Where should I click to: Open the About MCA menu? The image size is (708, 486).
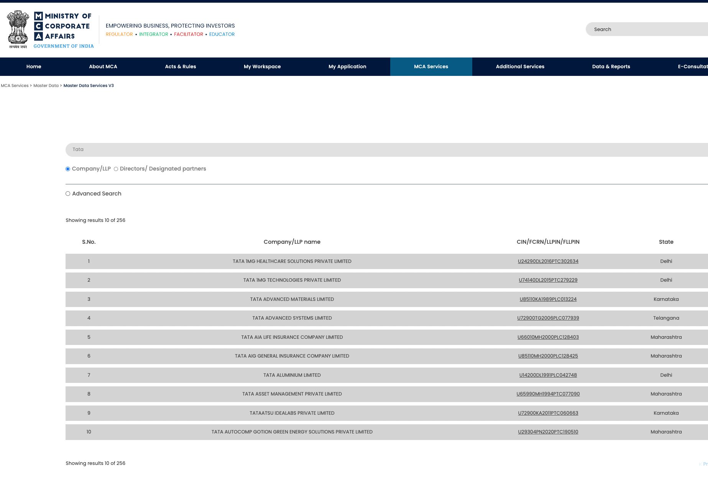(103, 67)
